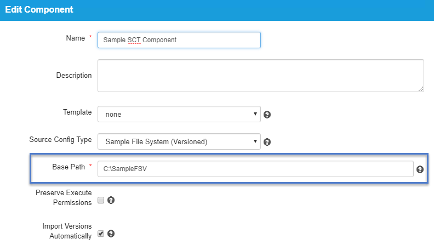Click the Source Config Type label
434x250 pixels.
pos(60,140)
